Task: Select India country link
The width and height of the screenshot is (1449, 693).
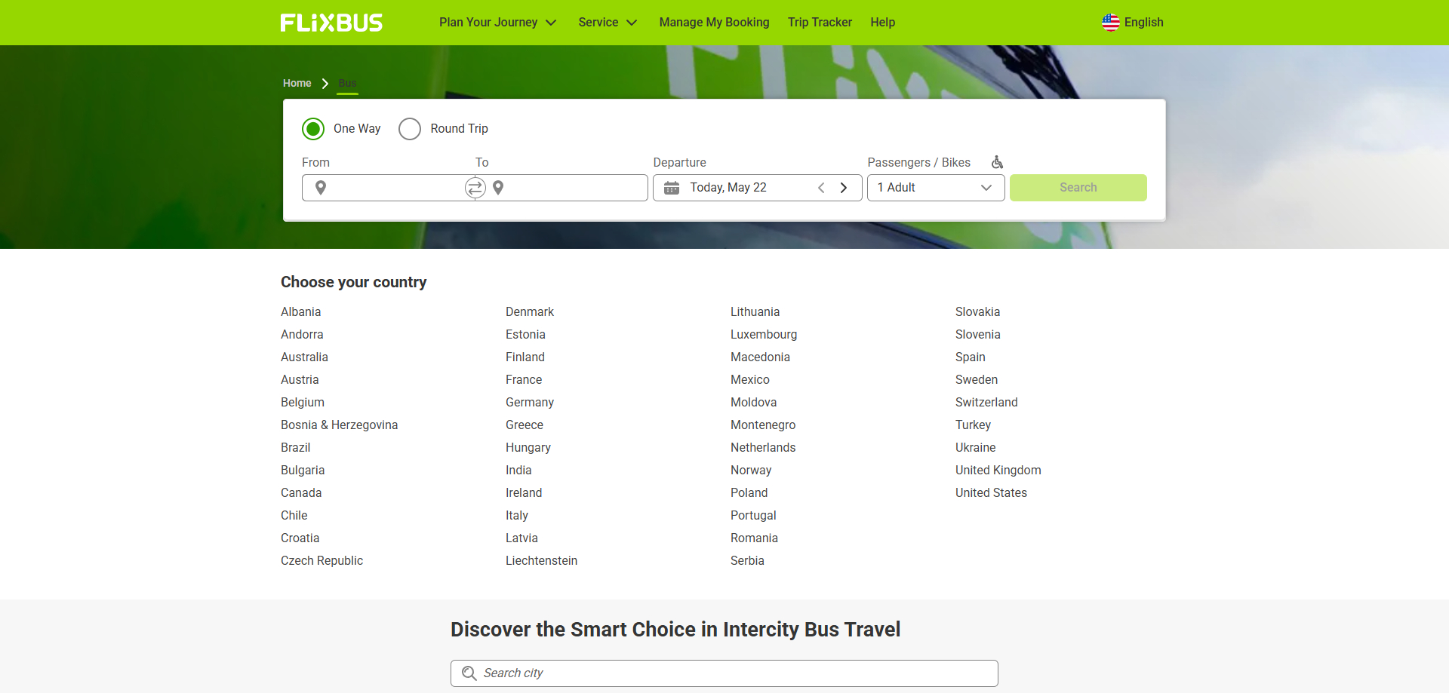Action: (x=518, y=471)
